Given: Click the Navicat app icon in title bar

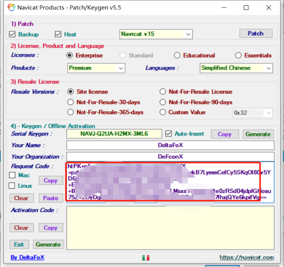Looking at the screenshot, I should pos(11,7).
